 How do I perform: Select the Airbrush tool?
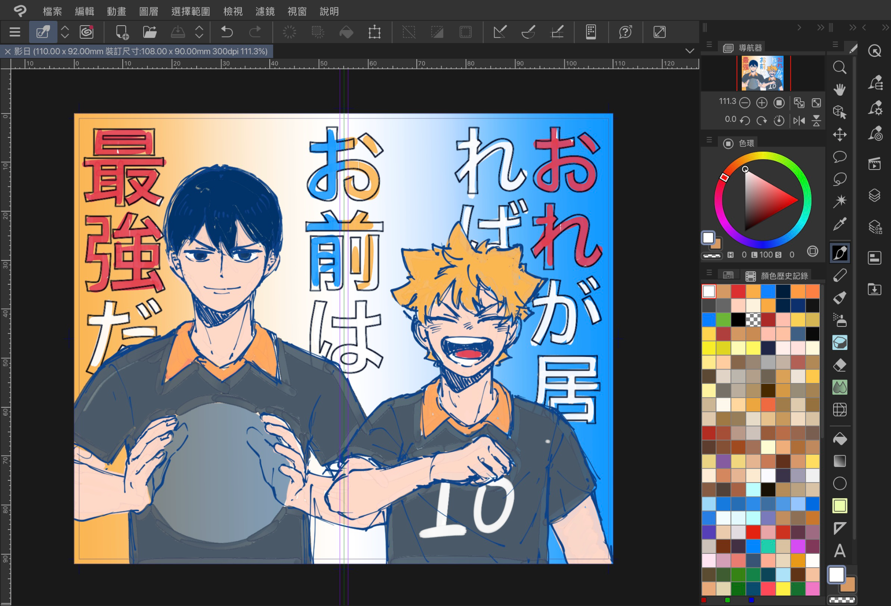click(x=840, y=320)
